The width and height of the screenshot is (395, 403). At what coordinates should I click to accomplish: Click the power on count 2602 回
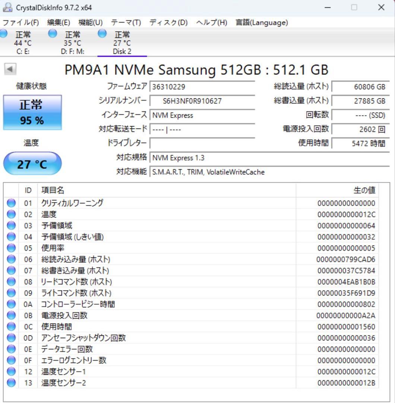361,129
